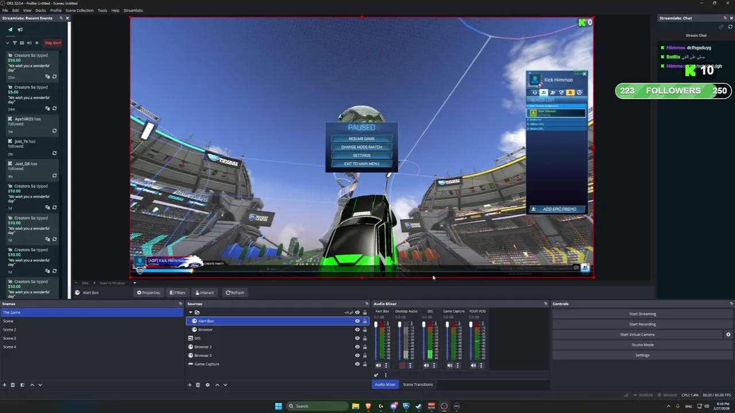The width and height of the screenshot is (735, 413).
Task: Open the preview scale dropdown arrow
Action: coord(135,283)
